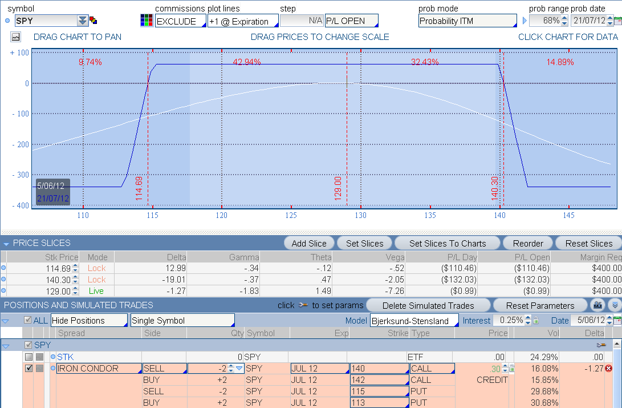Click Set Slices To Charts button
622x408 pixels.
coord(448,243)
